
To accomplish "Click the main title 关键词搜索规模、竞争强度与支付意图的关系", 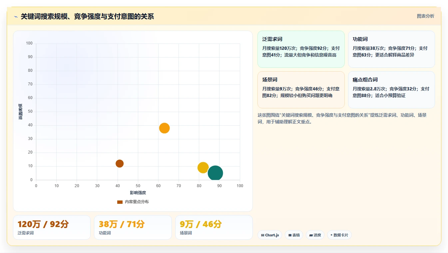I will coord(87,16).
